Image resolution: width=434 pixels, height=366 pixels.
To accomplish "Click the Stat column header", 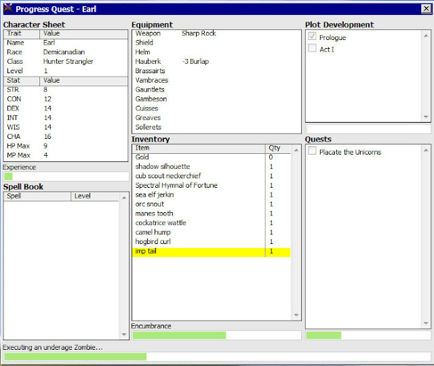I will pyautogui.click(x=22, y=81).
